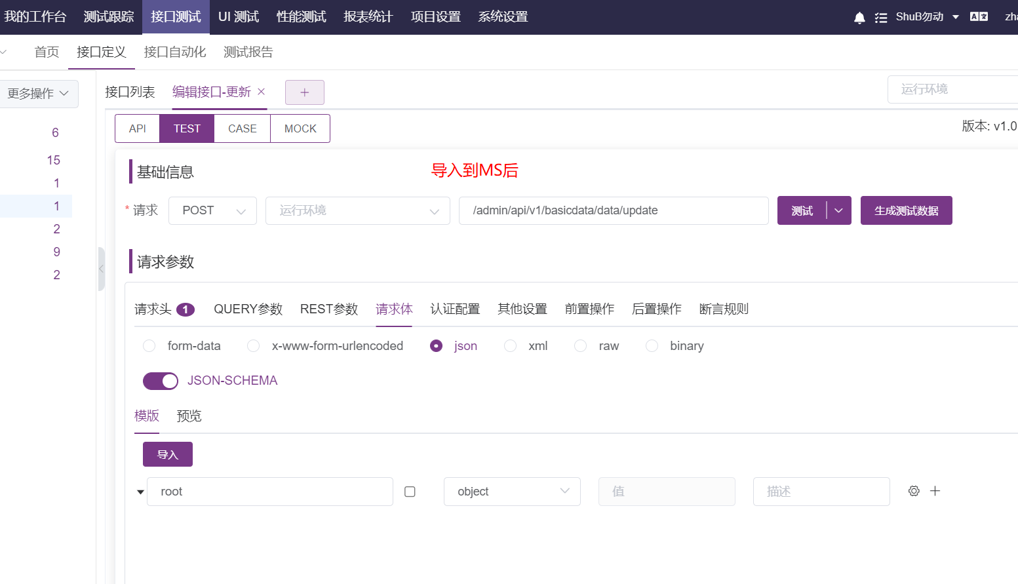This screenshot has width=1018, height=584.
Task: Open a new interface tab with the plus button
Action: click(x=304, y=92)
